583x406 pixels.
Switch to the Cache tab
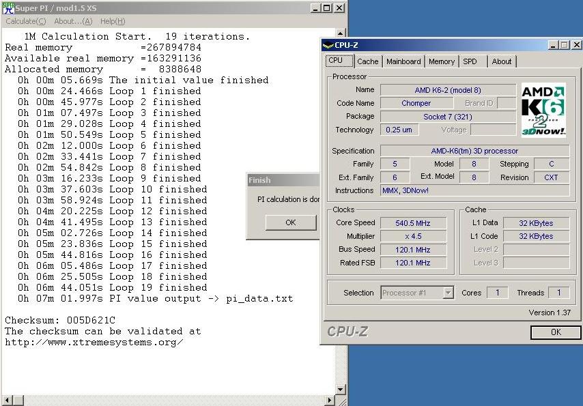(x=368, y=61)
